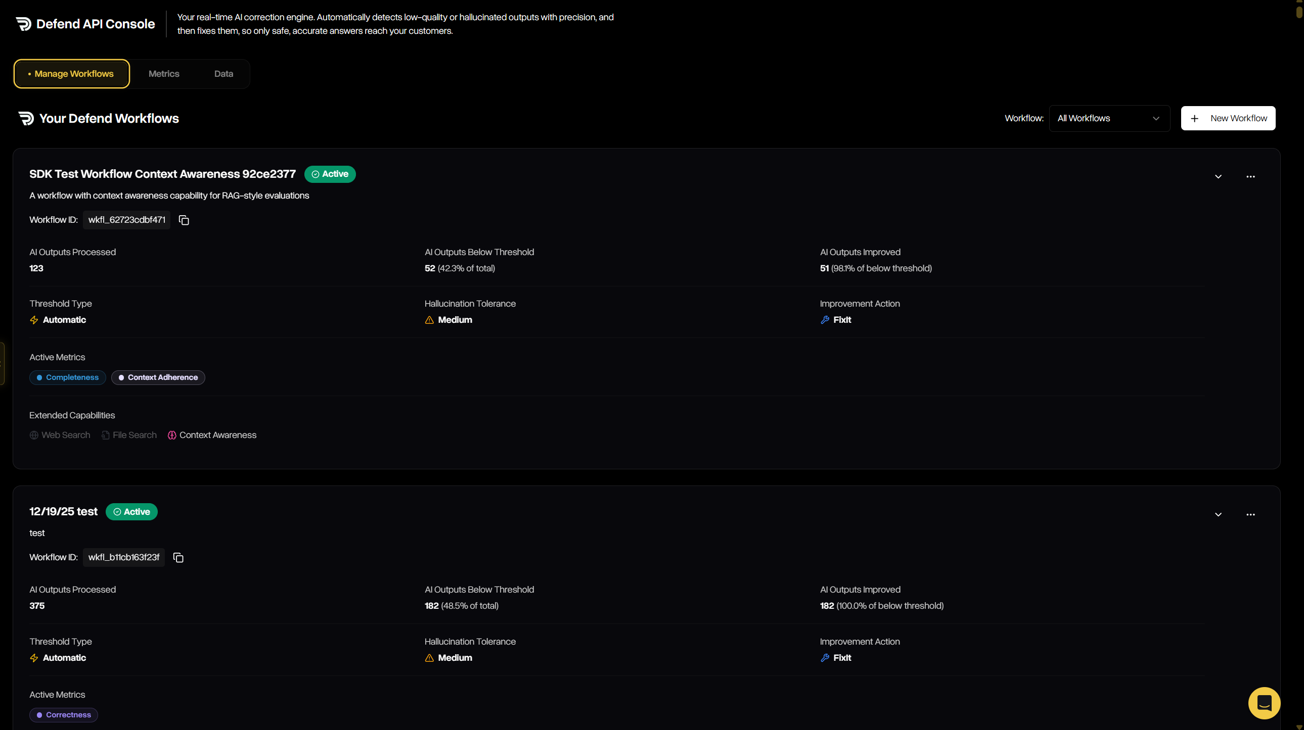
Task: Copy the 12/19/25 test workflow ID
Action: pyautogui.click(x=177, y=557)
